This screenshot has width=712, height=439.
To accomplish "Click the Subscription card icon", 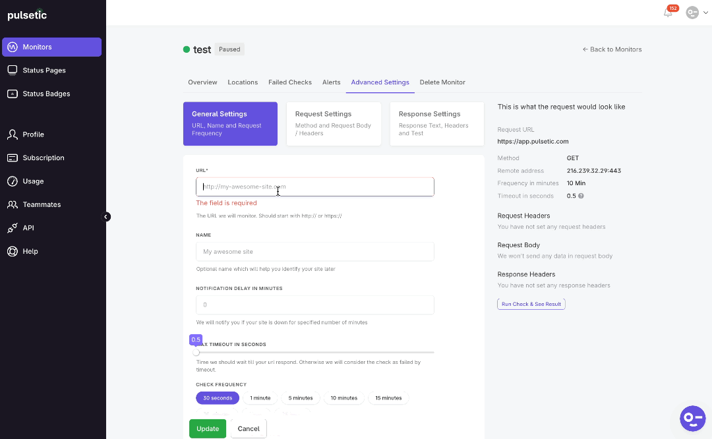I will click(x=13, y=158).
